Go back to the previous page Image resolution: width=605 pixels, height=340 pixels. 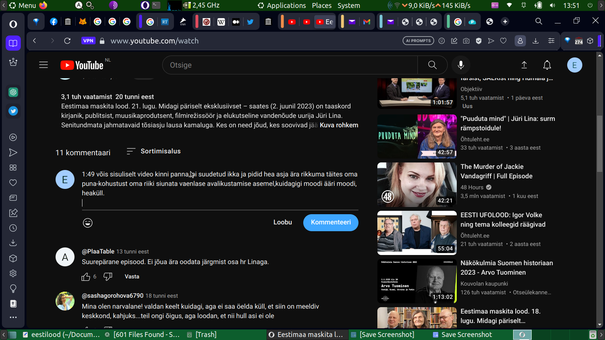pos(34,41)
